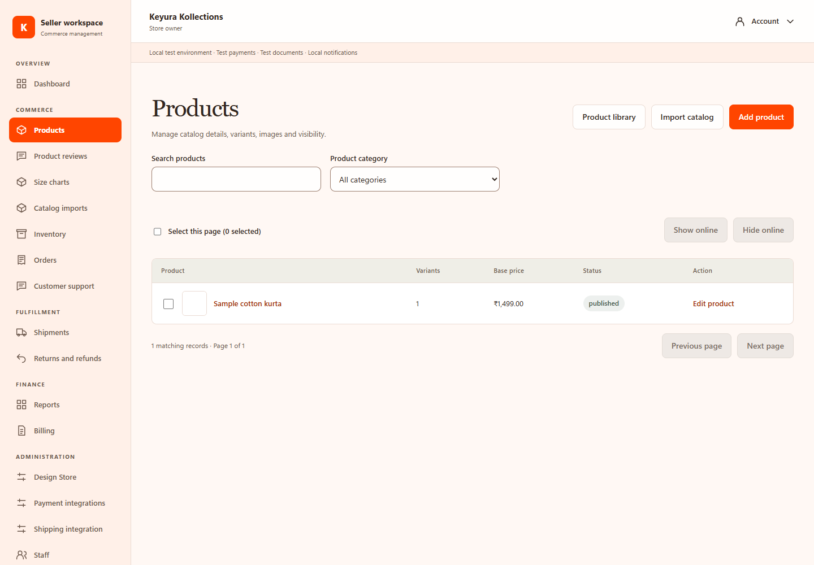
Task: Click the Returns and refunds arrow icon
Action: pyautogui.click(x=21, y=358)
